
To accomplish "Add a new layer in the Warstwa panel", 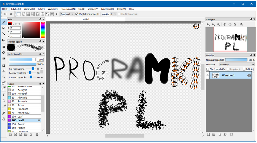I will [x=208, y=135].
